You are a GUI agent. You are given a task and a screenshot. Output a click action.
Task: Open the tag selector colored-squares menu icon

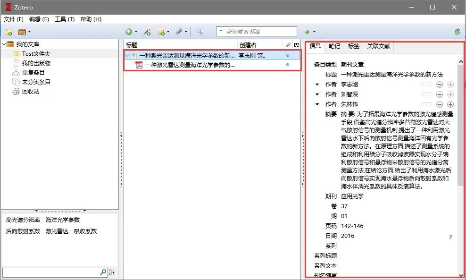click(x=112, y=272)
